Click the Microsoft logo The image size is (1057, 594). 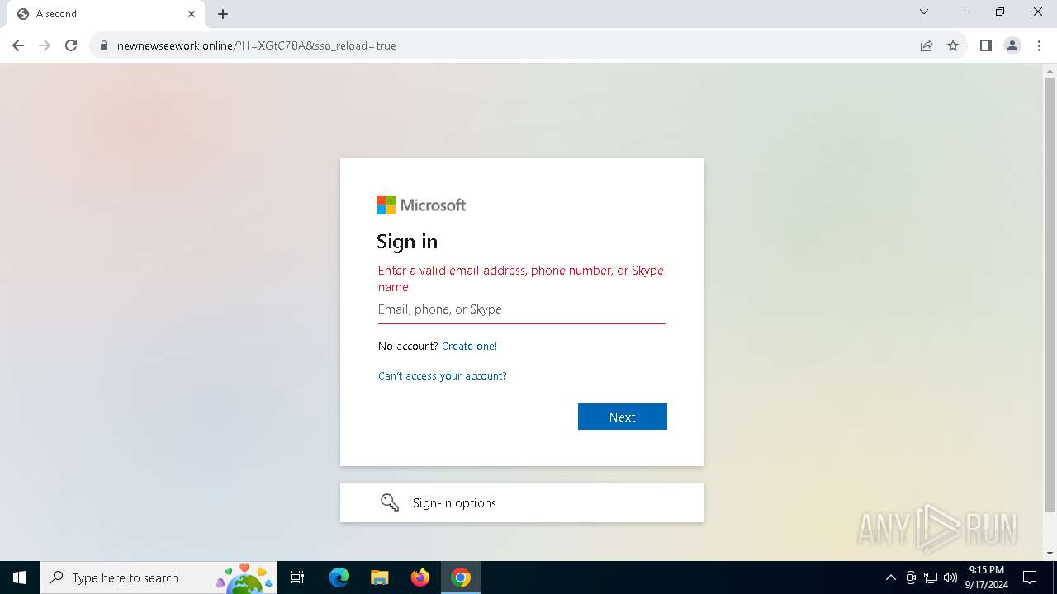coord(421,205)
